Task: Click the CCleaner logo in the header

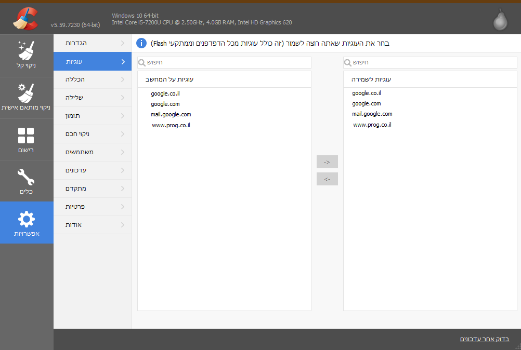Action: pos(26,19)
